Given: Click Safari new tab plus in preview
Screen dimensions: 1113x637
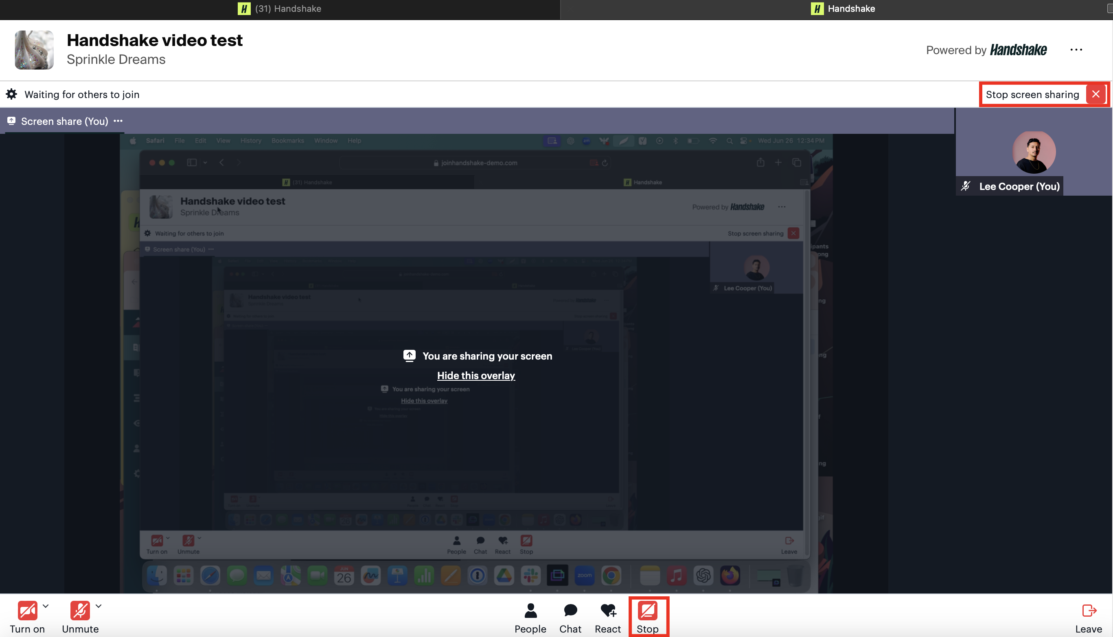Looking at the screenshot, I should pos(778,162).
